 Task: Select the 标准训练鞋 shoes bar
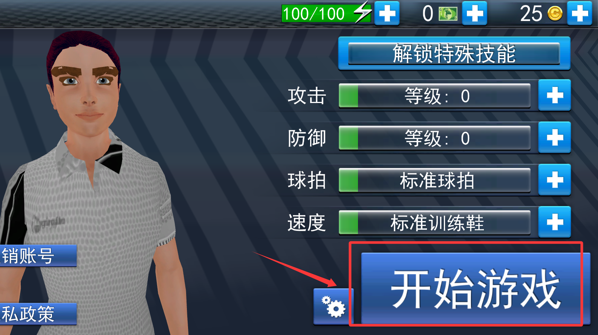[x=434, y=223]
